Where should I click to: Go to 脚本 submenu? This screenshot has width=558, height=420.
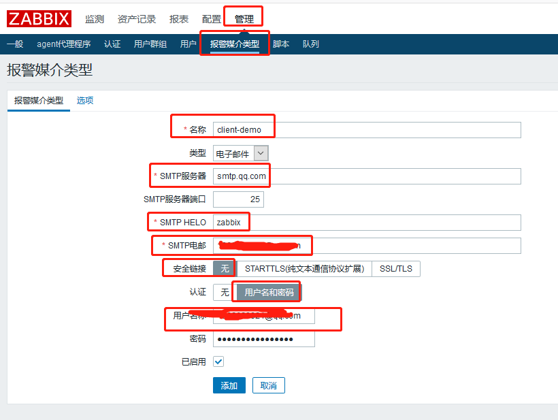[x=281, y=44]
